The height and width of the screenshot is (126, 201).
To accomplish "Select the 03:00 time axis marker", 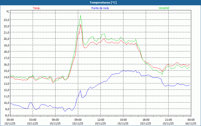I will (x=33, y=120).
